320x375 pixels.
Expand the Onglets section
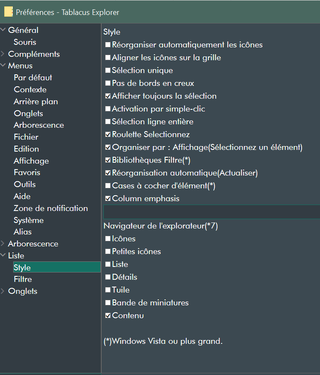pyautogui.click(x=3, y=291)
